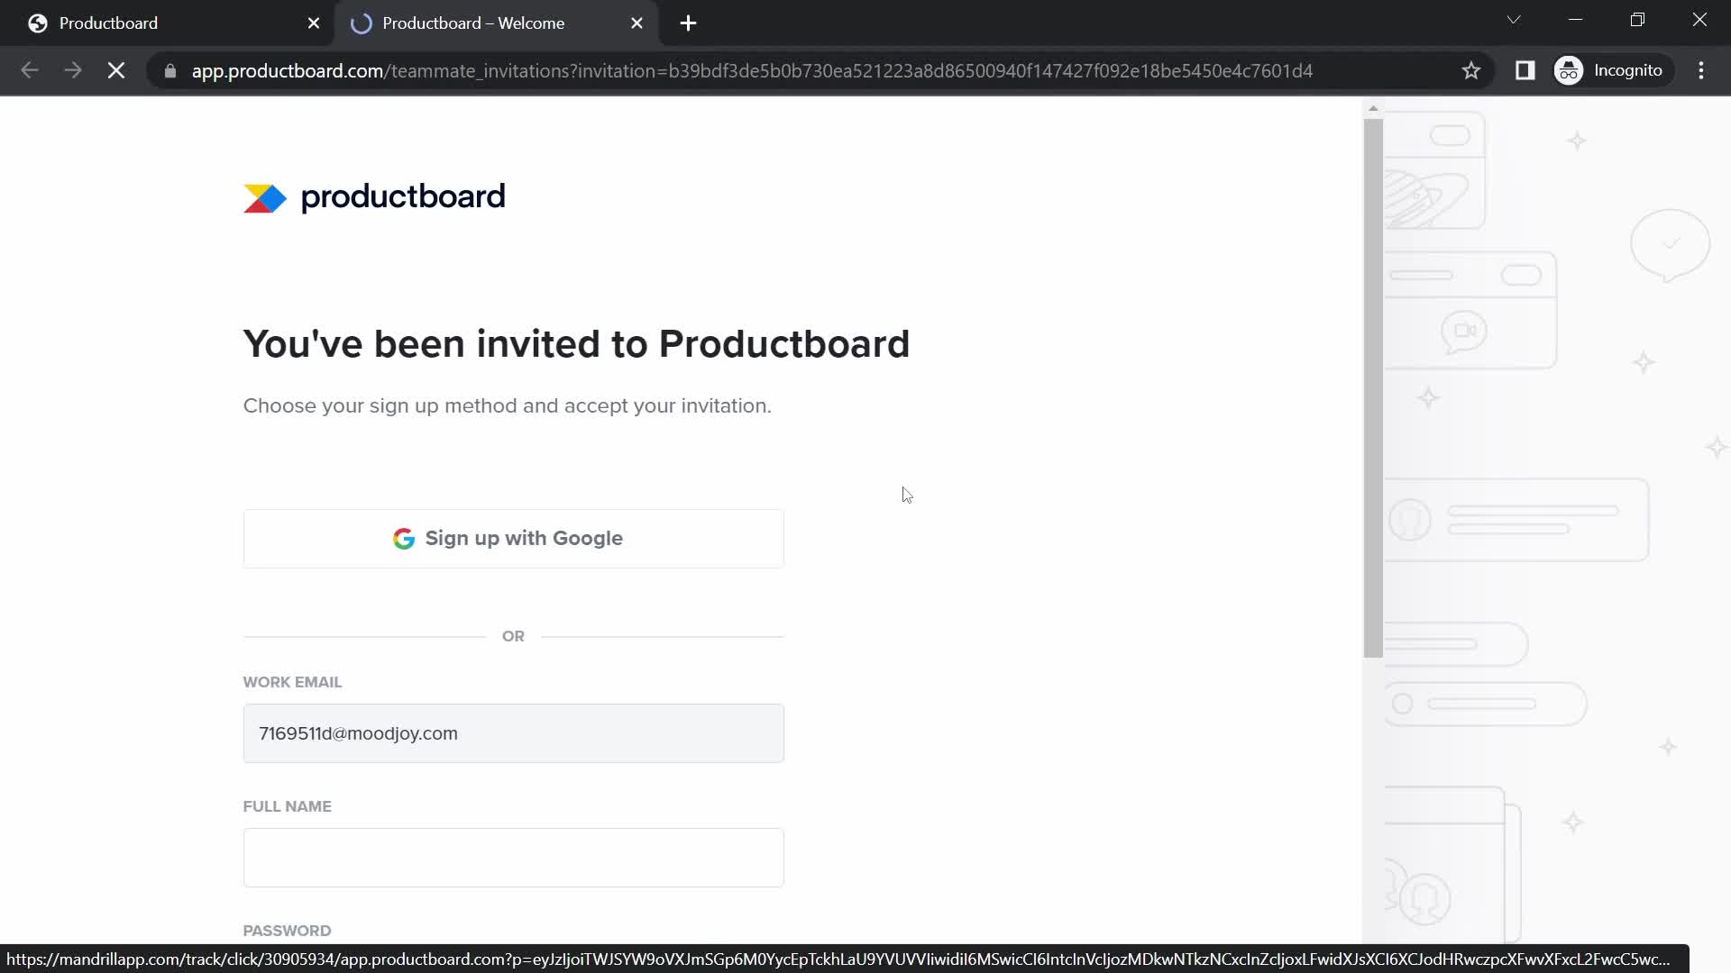Stop loading the page
Image resolution: width=1731 pixels, height=973 pixels.
point(116,70)
